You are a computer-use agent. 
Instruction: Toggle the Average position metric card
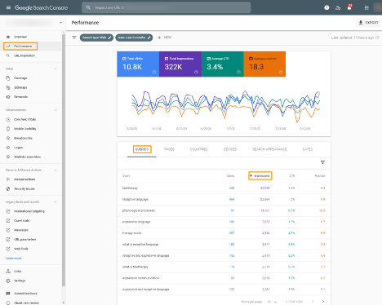coord(264,64)
